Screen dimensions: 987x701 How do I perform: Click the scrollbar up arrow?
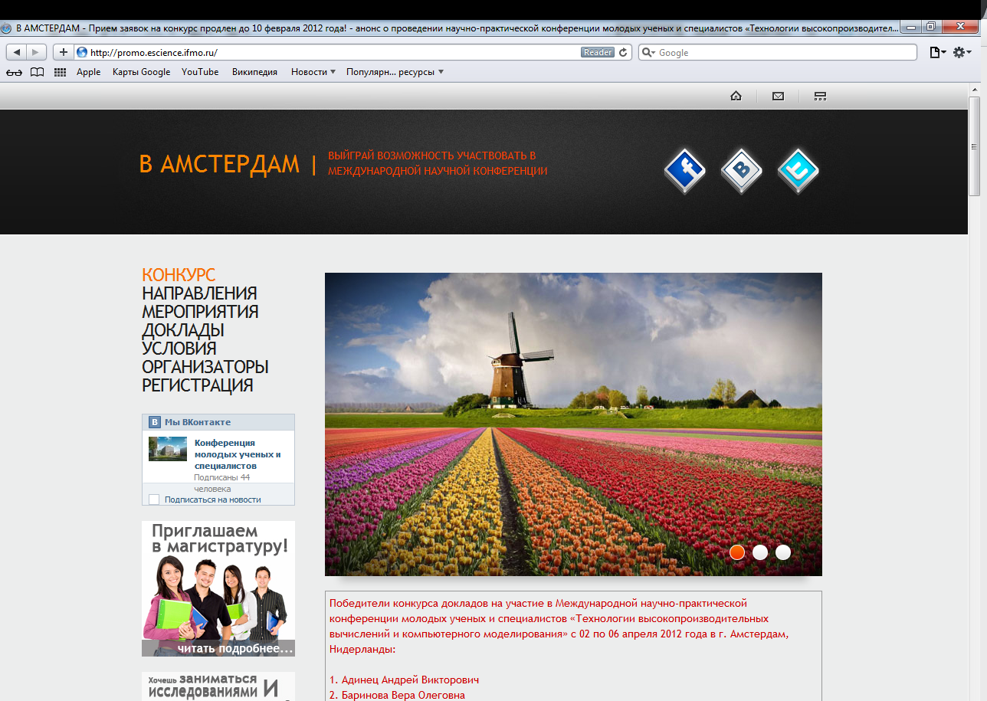click(975, 89)
